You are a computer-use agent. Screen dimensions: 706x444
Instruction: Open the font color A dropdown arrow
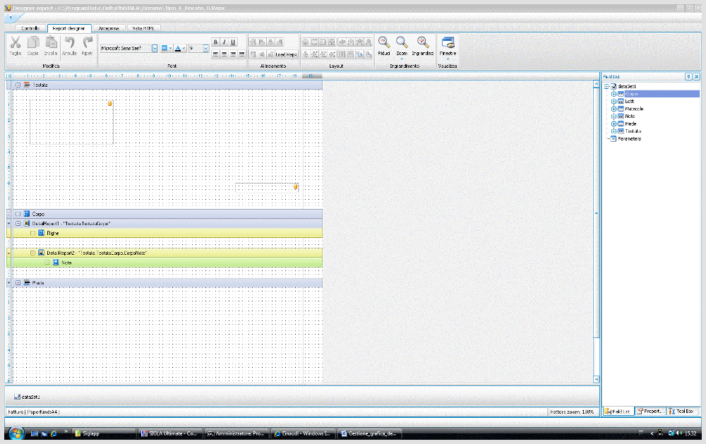[x=184, y=48]
